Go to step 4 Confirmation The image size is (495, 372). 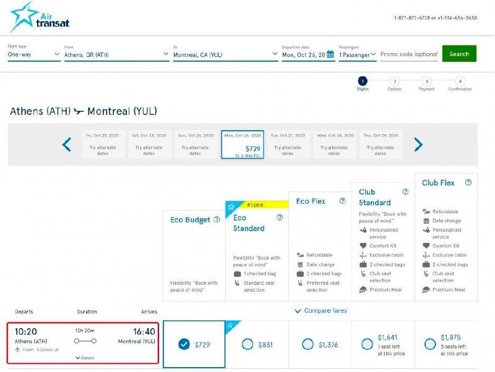point(460,82)
